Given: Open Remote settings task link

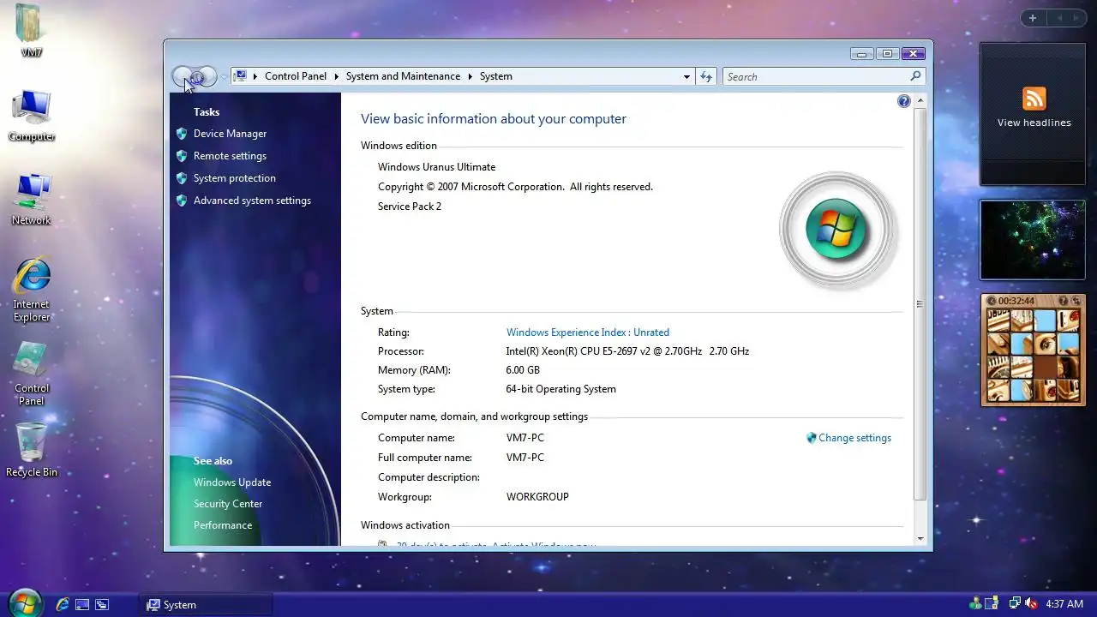Looking at the screenshot, I should click(x=230, y=156).
